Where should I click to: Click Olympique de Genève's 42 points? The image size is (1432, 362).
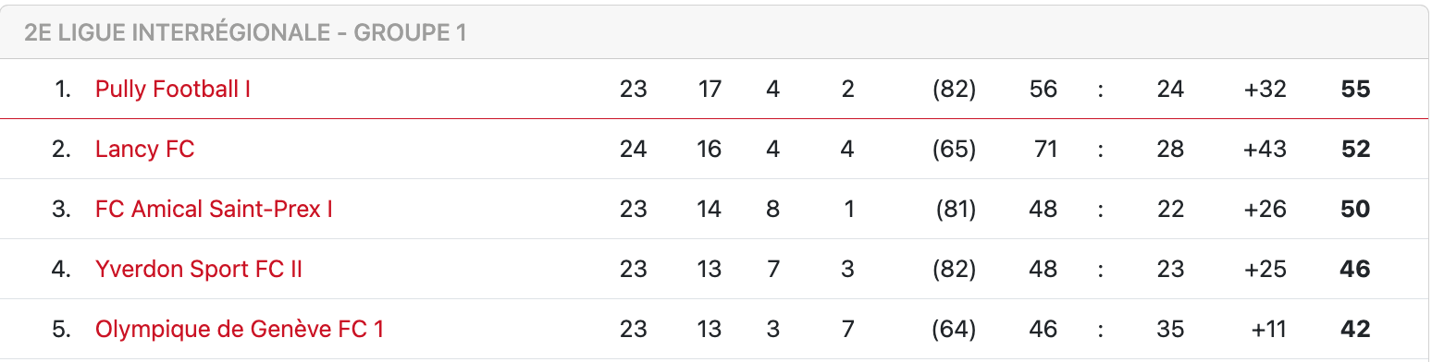click(1355, 329)
